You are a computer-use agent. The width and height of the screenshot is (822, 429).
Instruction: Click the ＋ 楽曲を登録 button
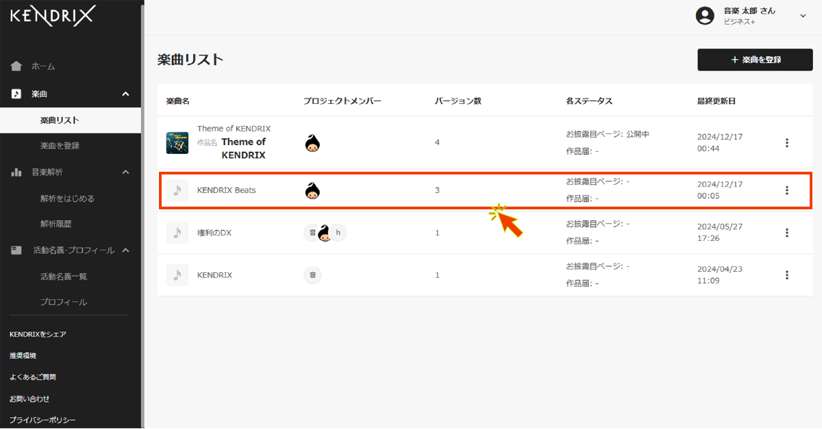[x=756, y=60]
